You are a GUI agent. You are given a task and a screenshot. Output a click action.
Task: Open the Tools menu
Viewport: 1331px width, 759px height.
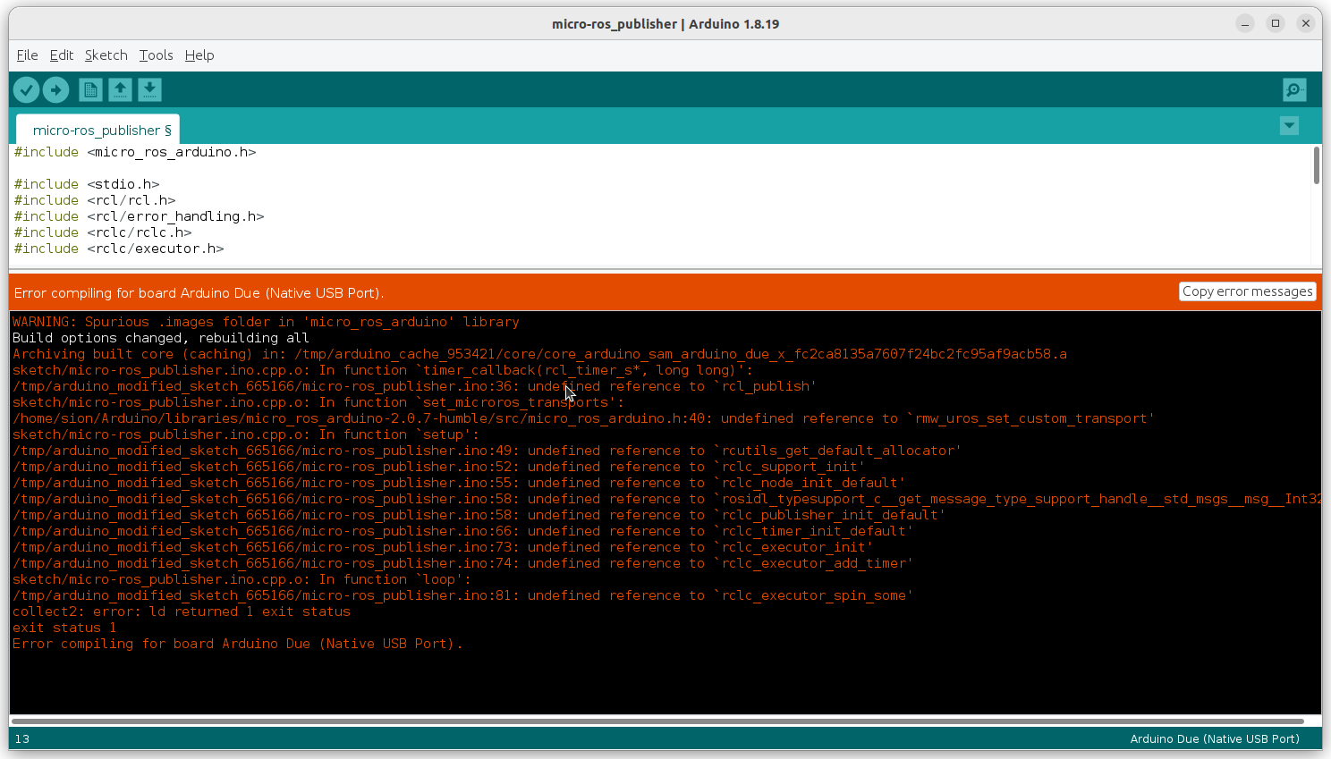tap(156, 55)
